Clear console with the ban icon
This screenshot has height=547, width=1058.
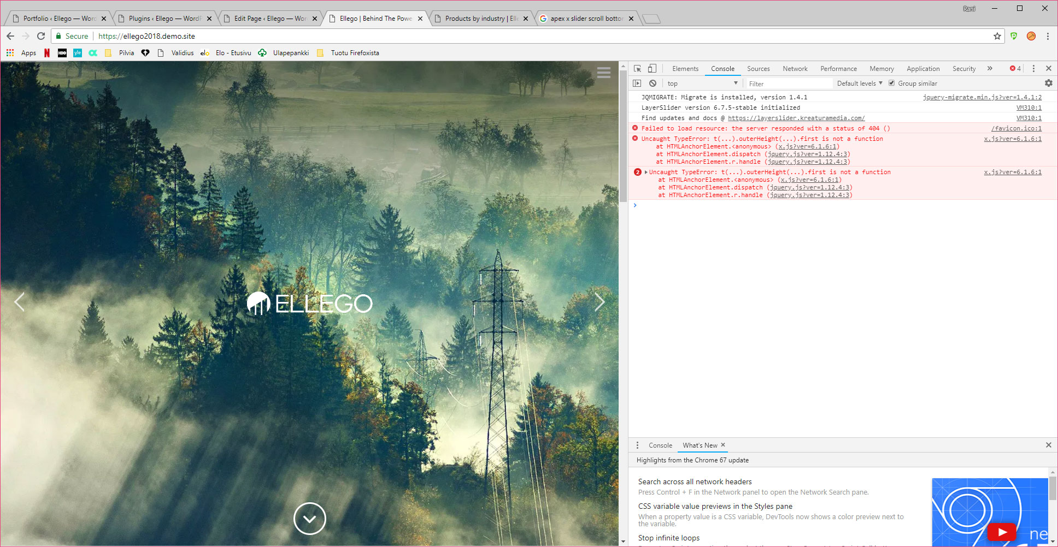[653, 83]
